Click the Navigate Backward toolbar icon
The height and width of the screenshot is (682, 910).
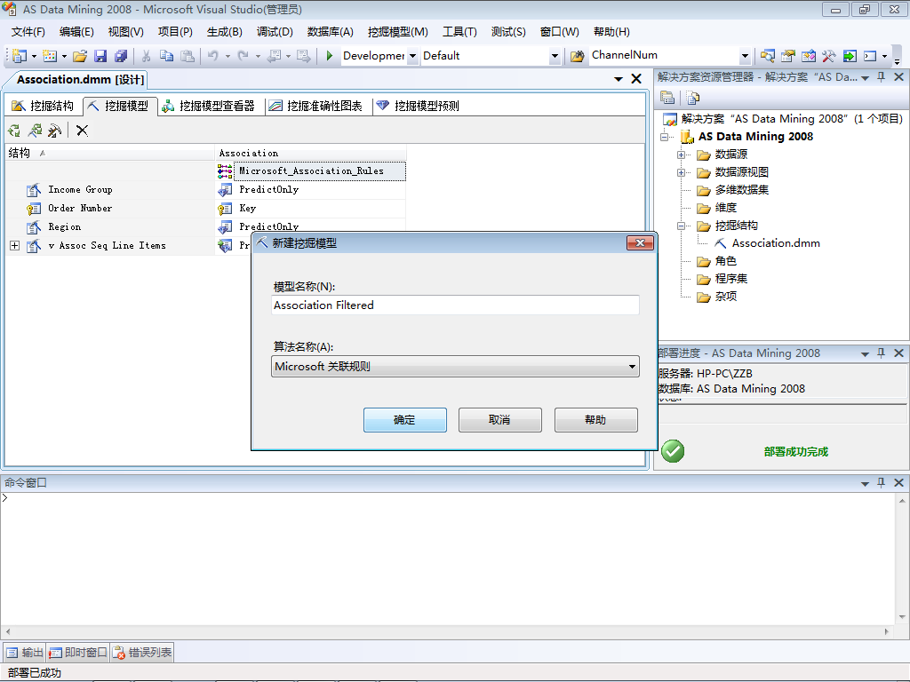click(x=275, y=56)
